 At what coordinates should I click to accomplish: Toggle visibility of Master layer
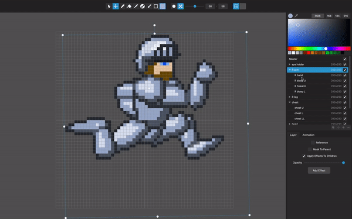tap(345, 59)
